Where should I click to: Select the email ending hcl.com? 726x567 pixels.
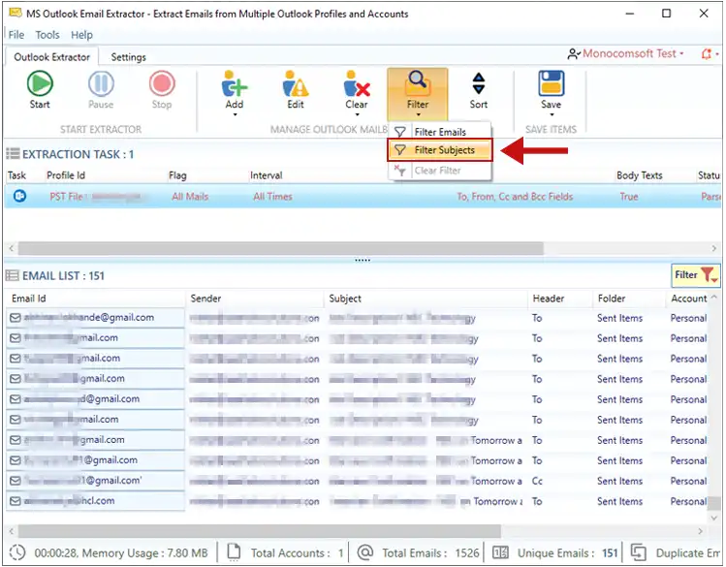click(x=96, y=501)
